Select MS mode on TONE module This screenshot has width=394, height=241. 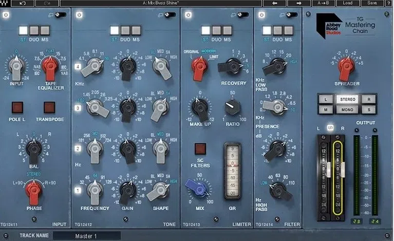click(136, 30)
